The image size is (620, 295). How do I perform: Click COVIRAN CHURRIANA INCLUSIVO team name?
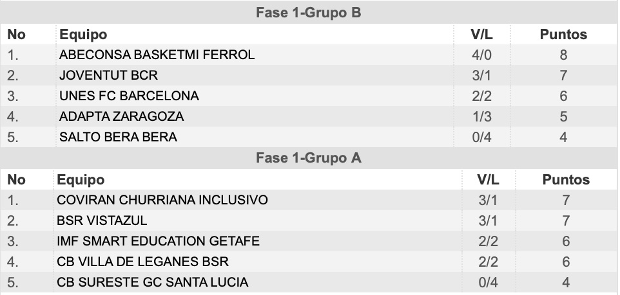click(x=162, y=200)
